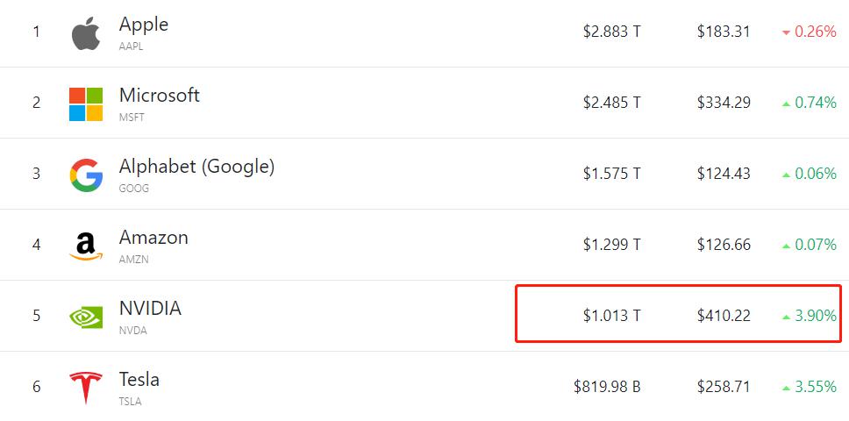Click the NVDA ticker symbol
This screenshot has height=421, width=849.
point(133,330)
